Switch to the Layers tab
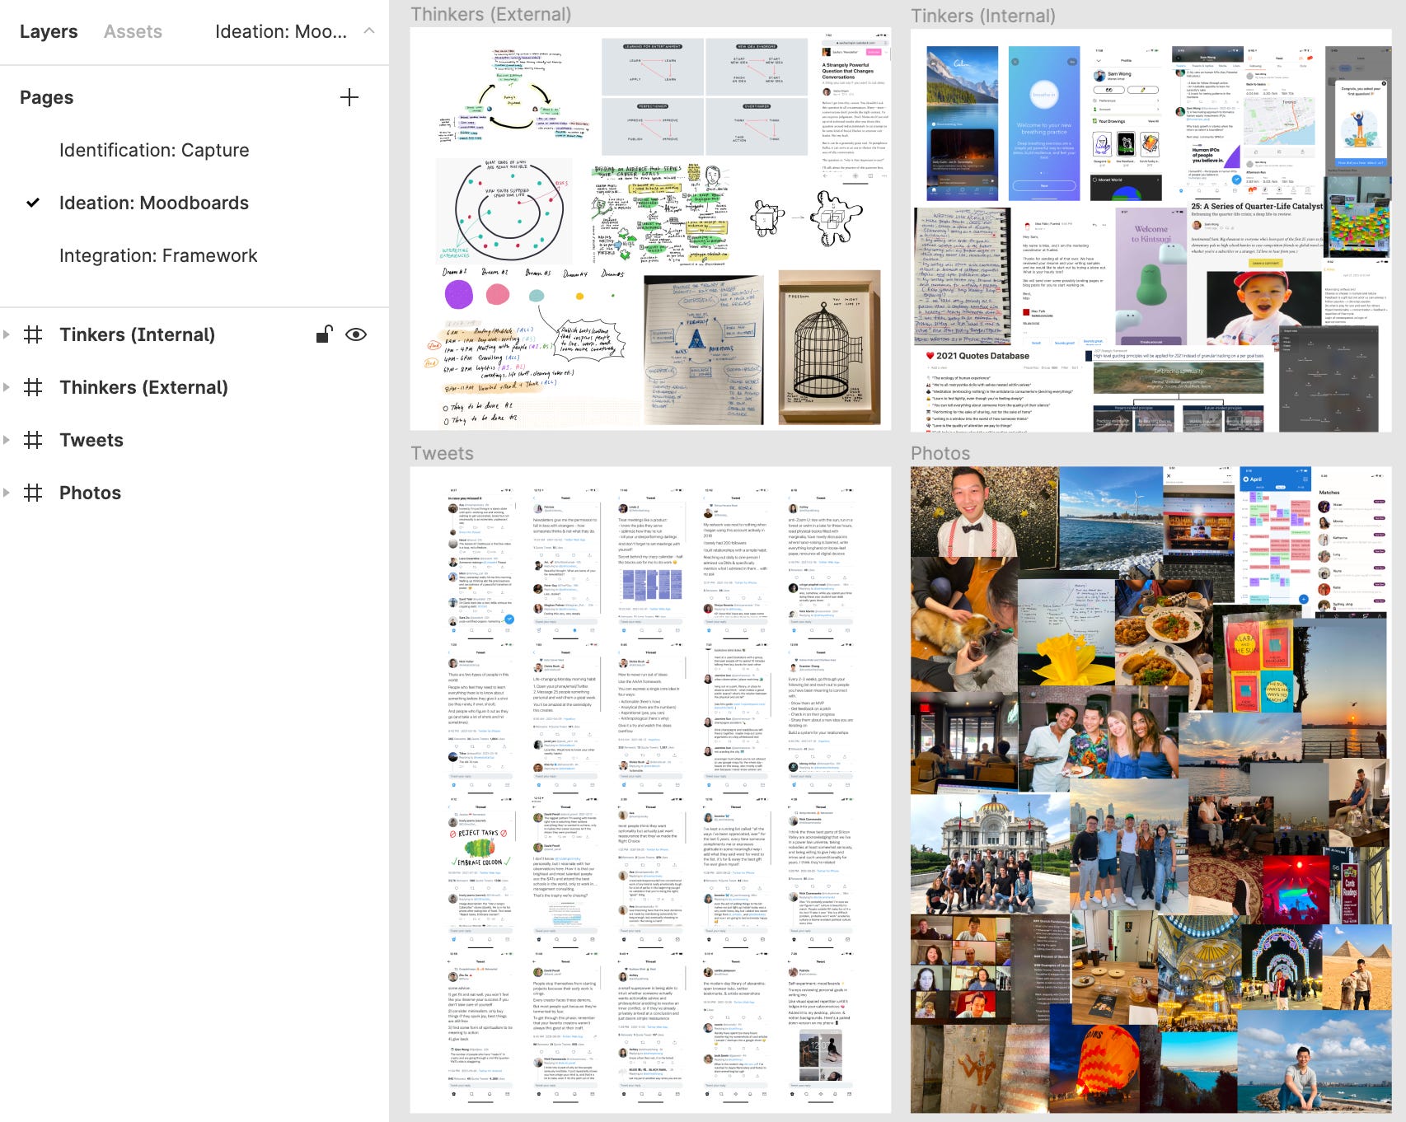The image size is (1406, 1122). click(x=49, y=32)
